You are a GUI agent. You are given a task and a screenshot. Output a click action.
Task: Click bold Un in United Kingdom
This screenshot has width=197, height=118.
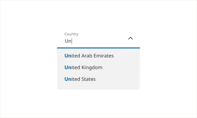click(x=68, y=67)
